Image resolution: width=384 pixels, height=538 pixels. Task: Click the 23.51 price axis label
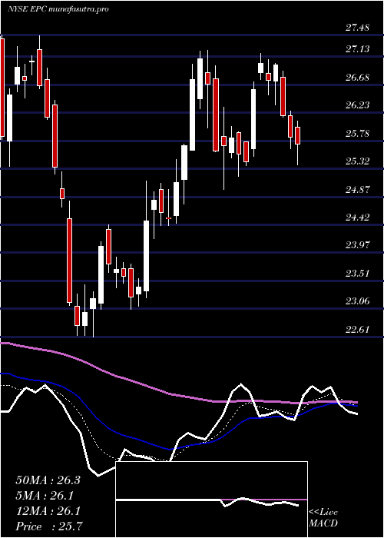pos(357,274)
